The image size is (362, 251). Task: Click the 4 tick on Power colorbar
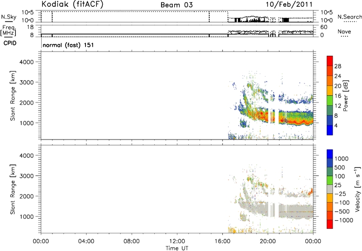tap(336, 125)
